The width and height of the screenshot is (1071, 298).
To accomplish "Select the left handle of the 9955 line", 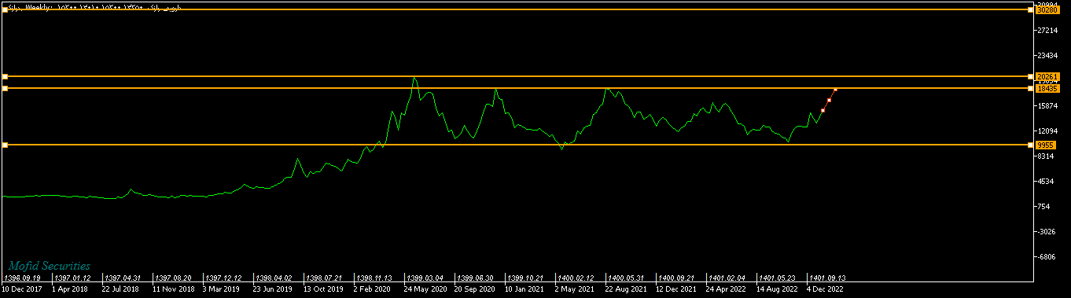I will (x=5, y=145).
